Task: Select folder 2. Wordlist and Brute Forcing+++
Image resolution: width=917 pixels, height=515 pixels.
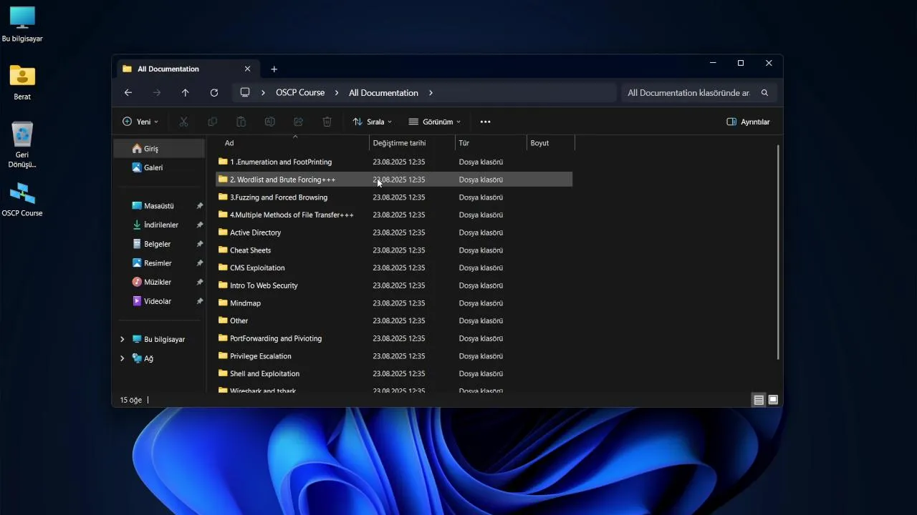Action: point(394,180)
